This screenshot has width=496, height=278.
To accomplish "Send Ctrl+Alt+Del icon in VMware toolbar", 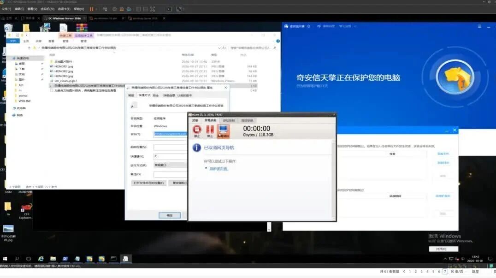I will [x=105, y=9].
